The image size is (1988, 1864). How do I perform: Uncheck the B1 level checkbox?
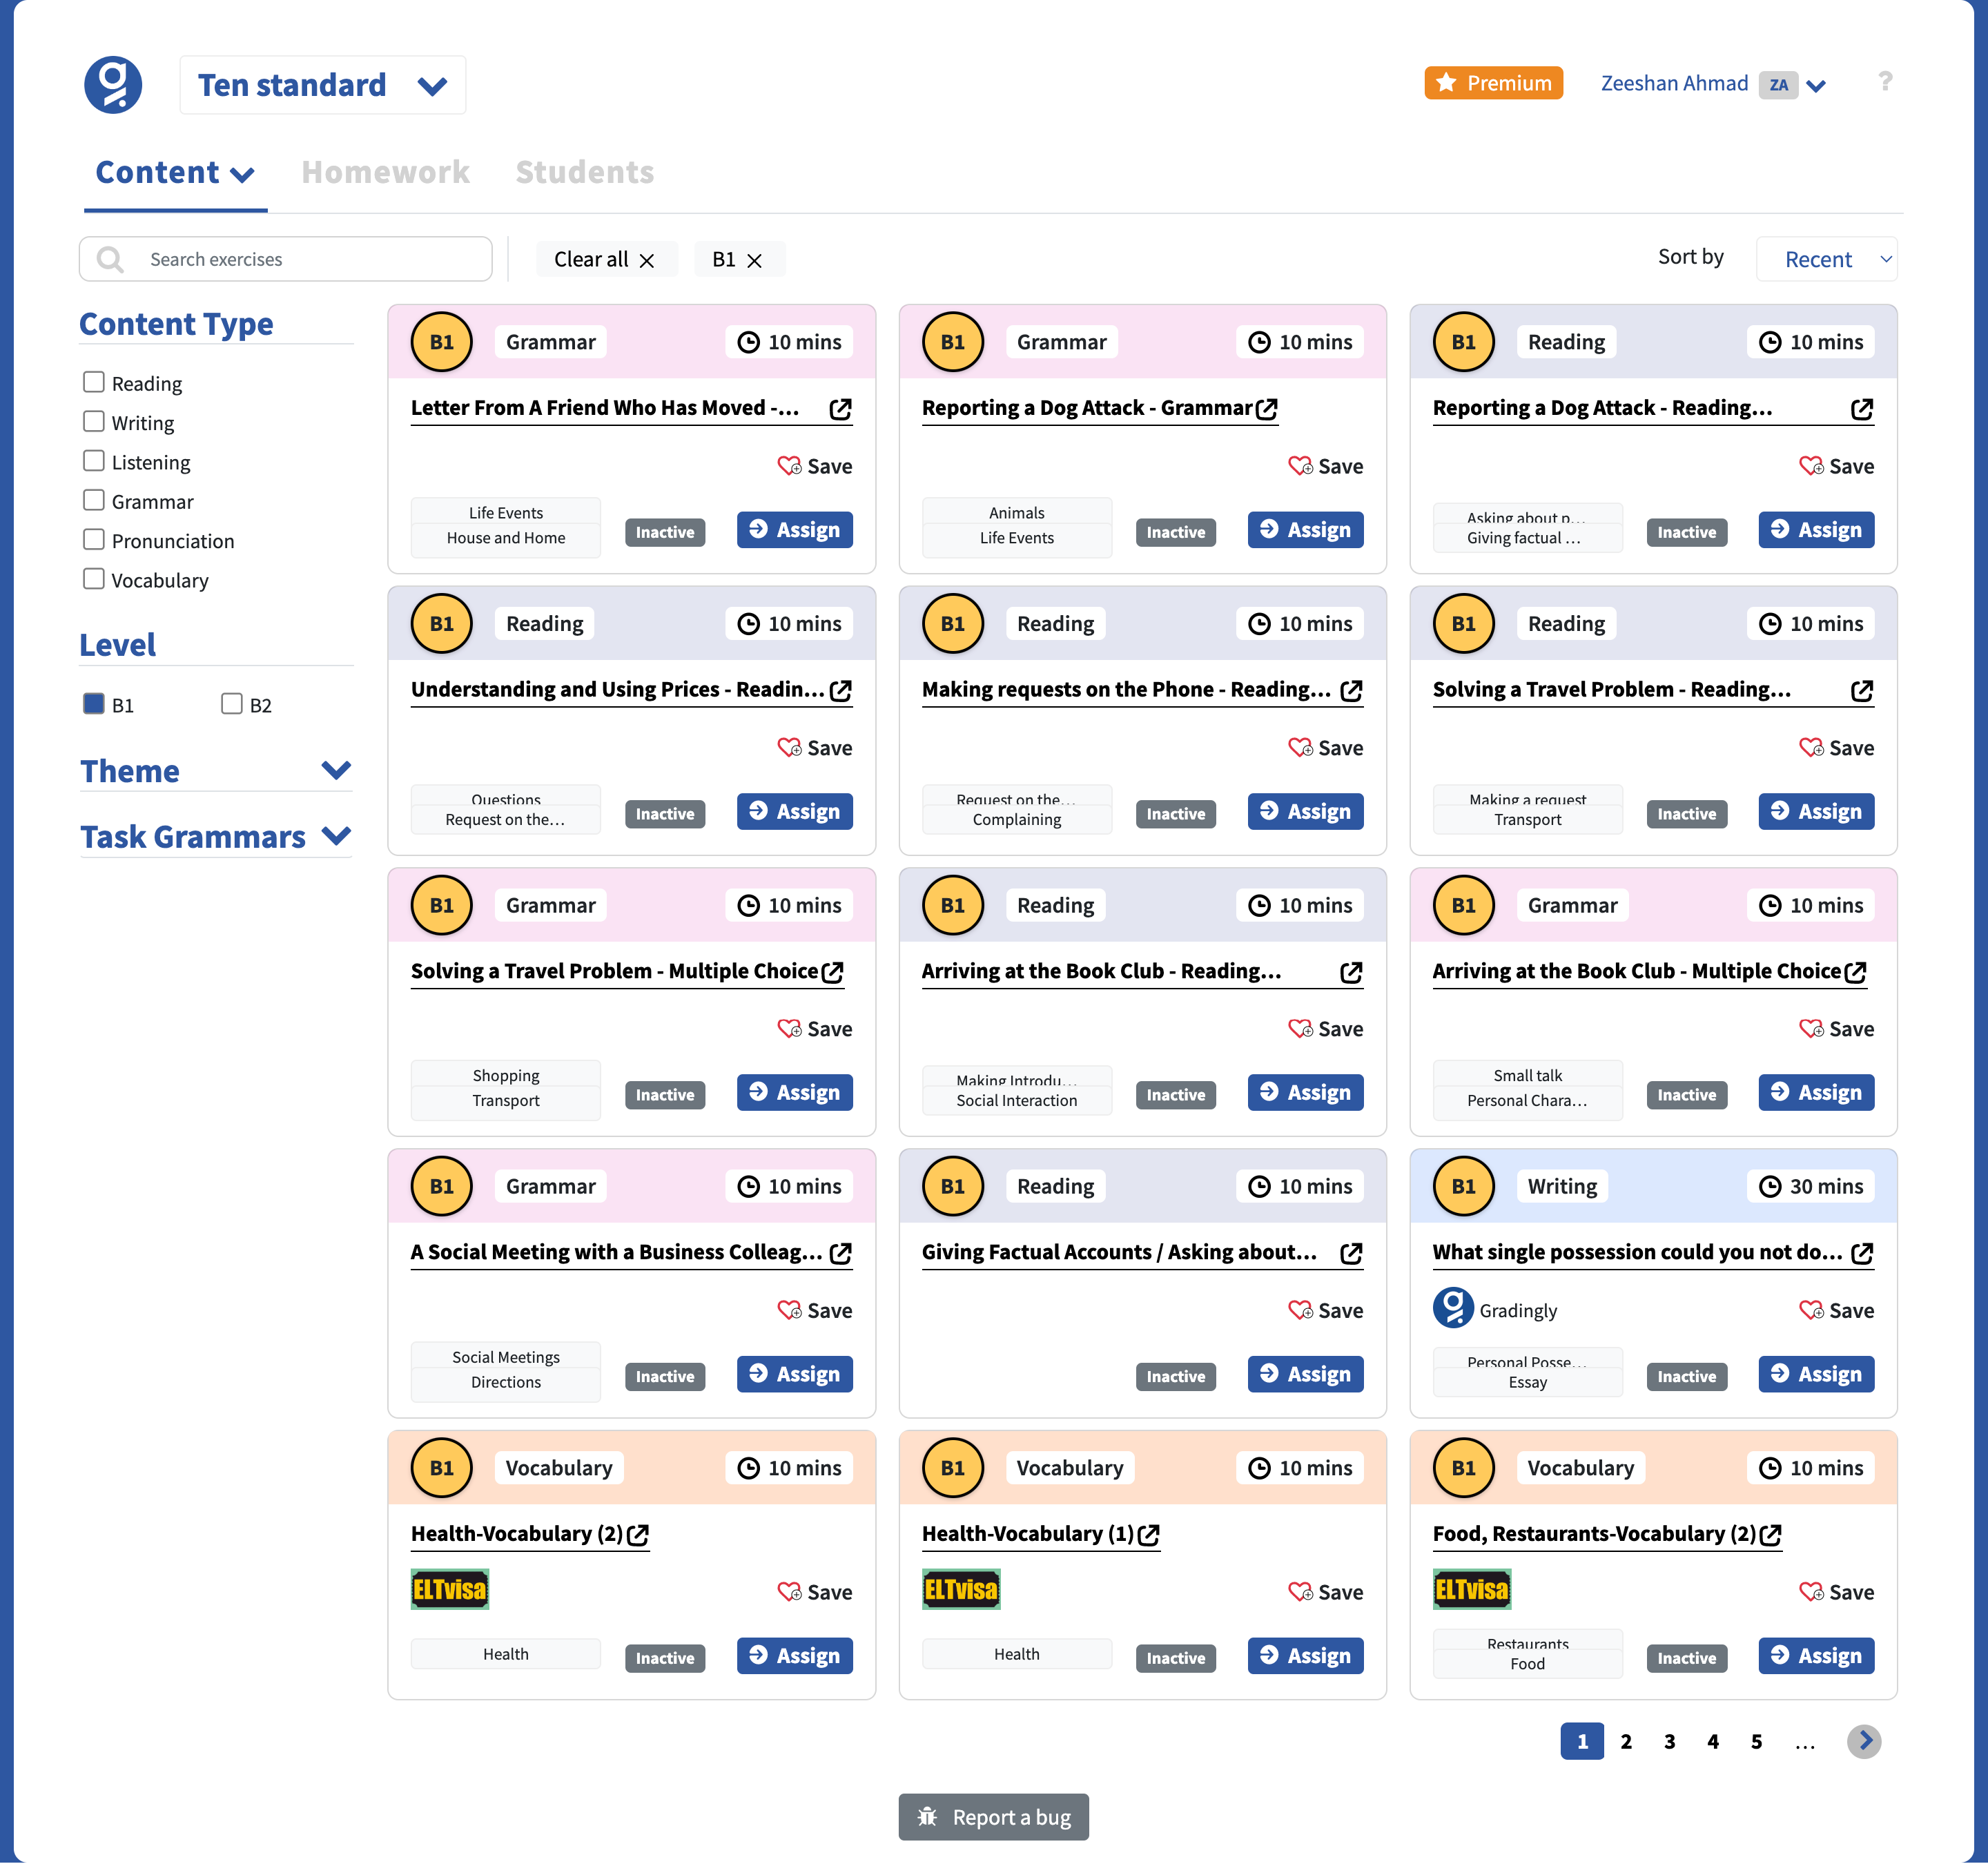(x=94, y=704)
